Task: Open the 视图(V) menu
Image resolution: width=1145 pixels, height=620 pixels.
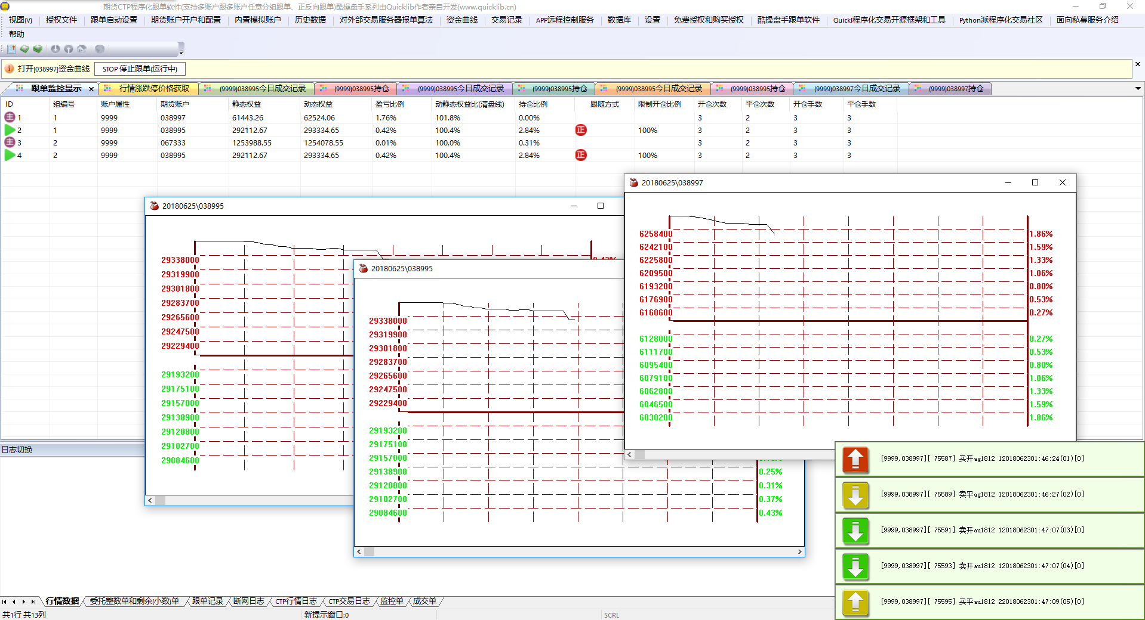Action: coord(20,20)
